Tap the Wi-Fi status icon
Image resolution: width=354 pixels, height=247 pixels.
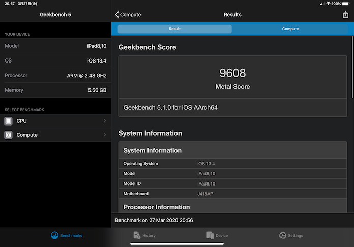click(x=328, y=4)
